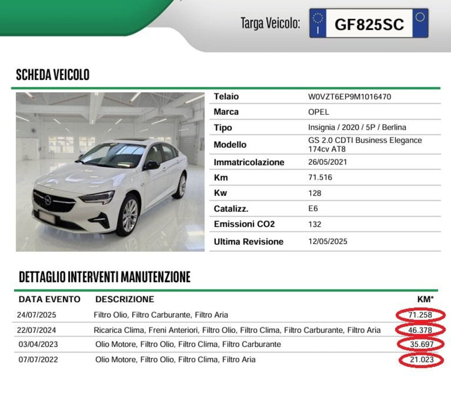Image resolution: width=451 pixels, height=411 pixels.
Task: Click description starting with Ricarica Clima
Action: 237,330
